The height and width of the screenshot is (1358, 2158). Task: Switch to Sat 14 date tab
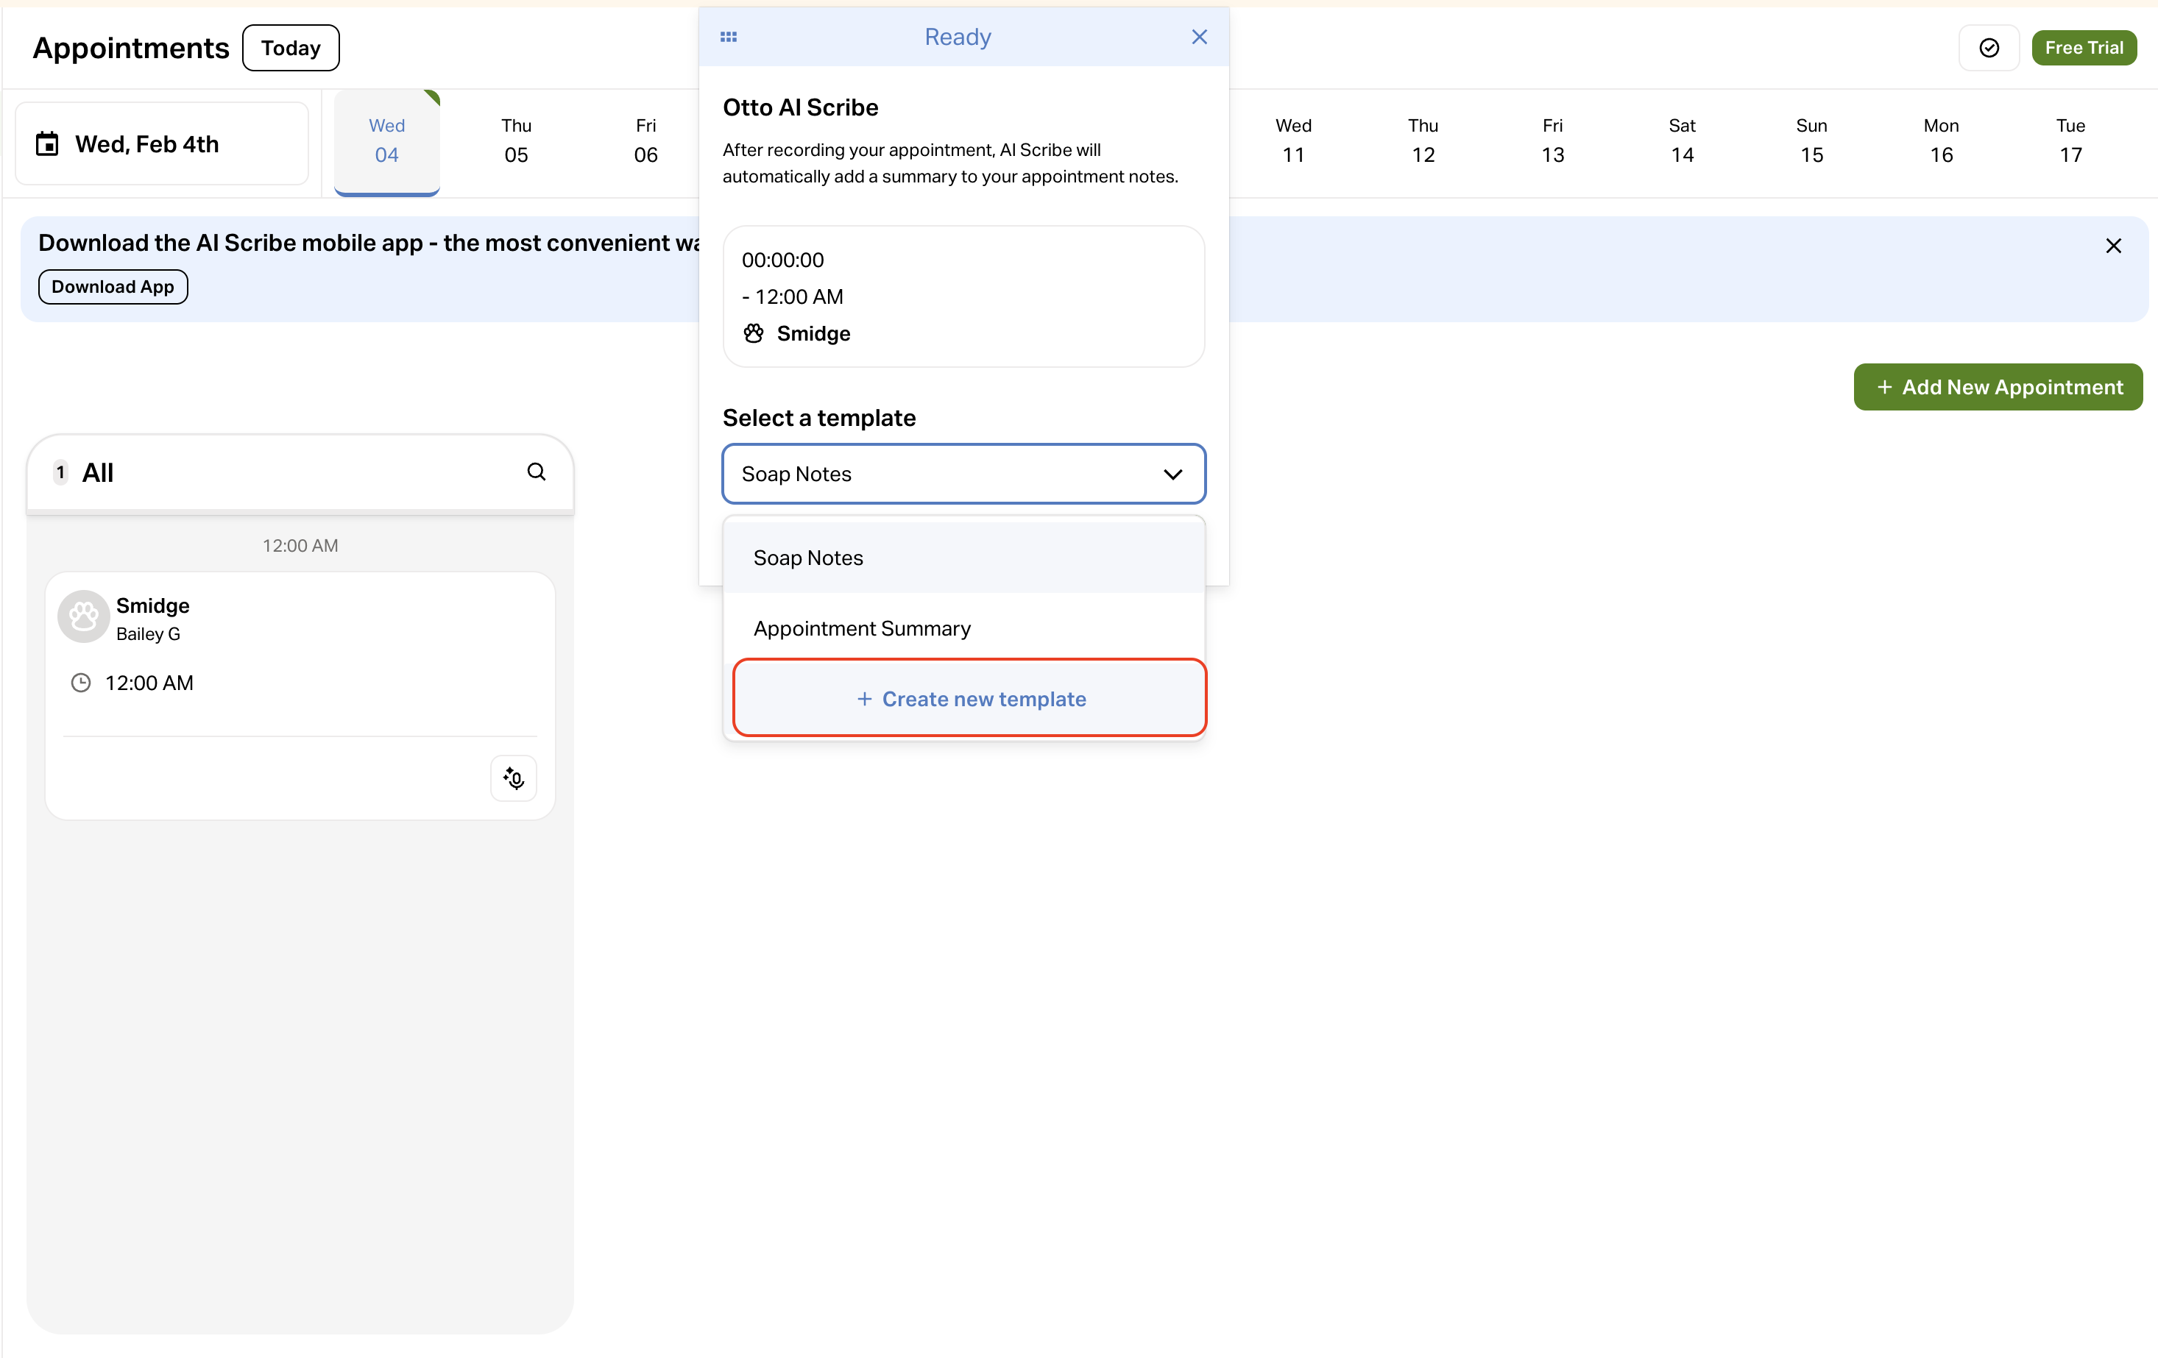point(1681,141)
